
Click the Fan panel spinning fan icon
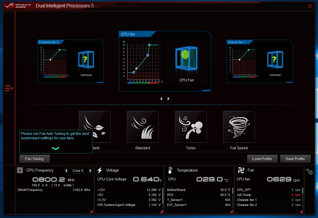click(241, 170)
